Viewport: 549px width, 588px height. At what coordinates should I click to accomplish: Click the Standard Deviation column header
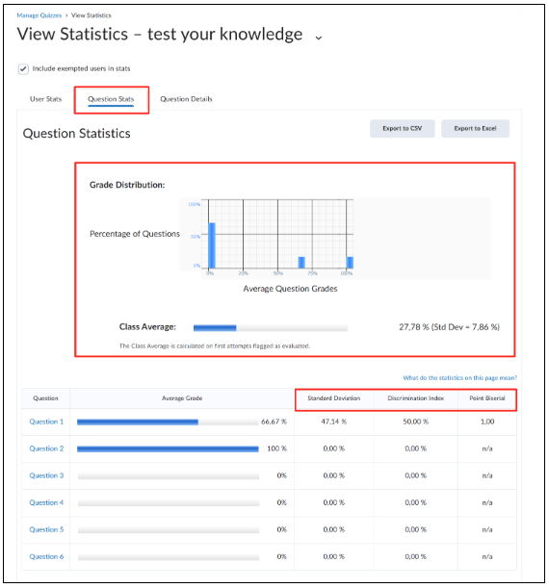(333, 398)
